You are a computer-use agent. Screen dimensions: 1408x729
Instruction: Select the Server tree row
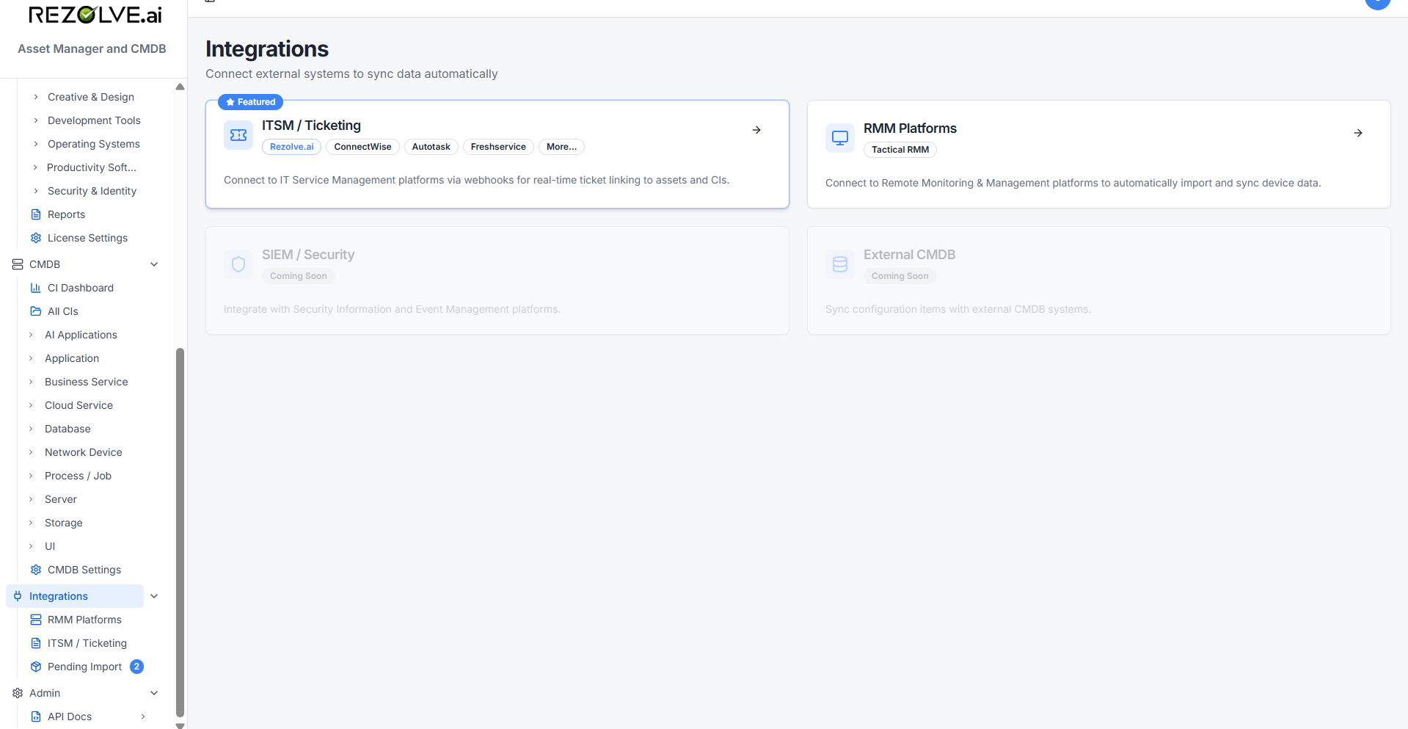60,499
